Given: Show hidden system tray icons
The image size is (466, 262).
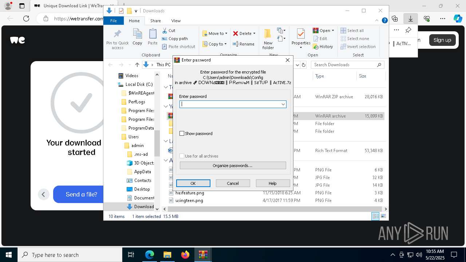Looking at the screenshot, I should (392, 255).
